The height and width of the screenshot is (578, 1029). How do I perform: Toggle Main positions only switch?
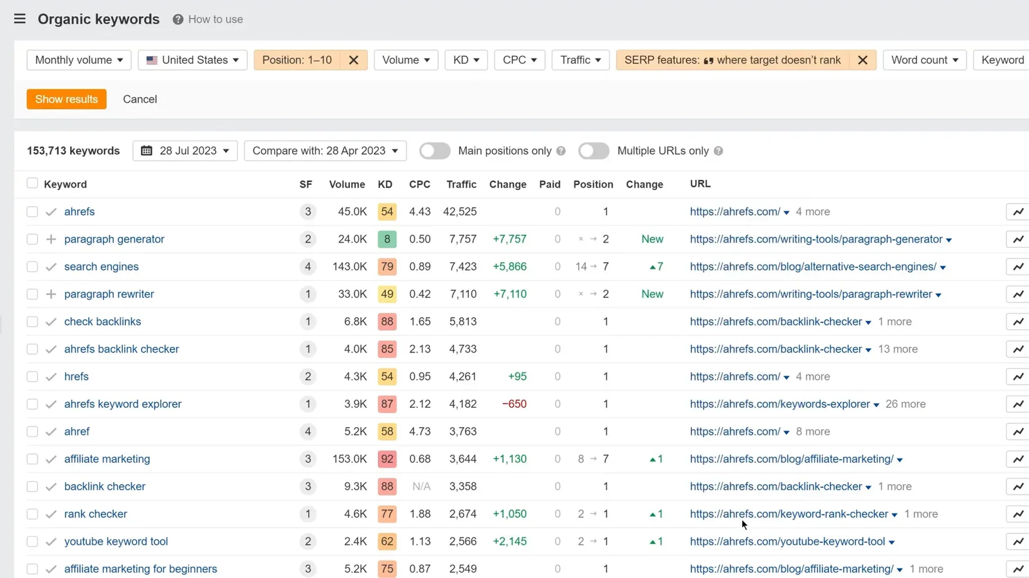click(x=435, y=151)
